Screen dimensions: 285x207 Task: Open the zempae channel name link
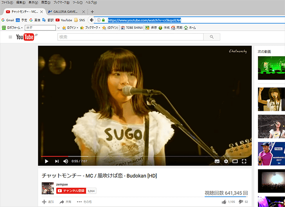tap(62, 184)
